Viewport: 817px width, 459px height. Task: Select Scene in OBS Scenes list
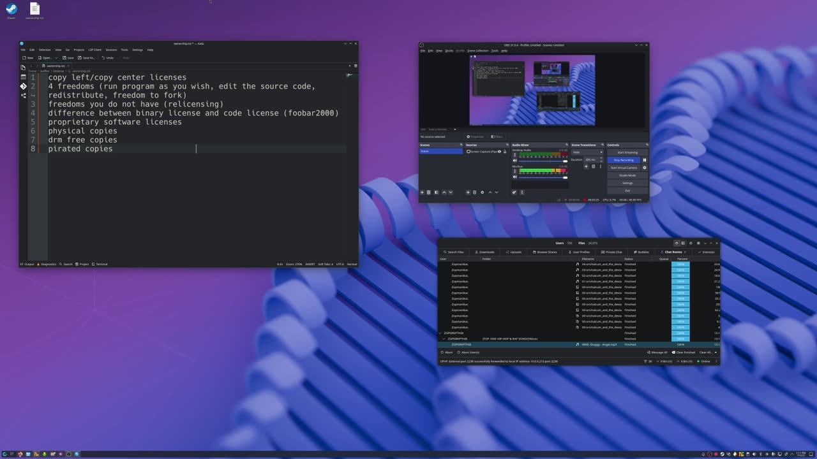[441, 151]
